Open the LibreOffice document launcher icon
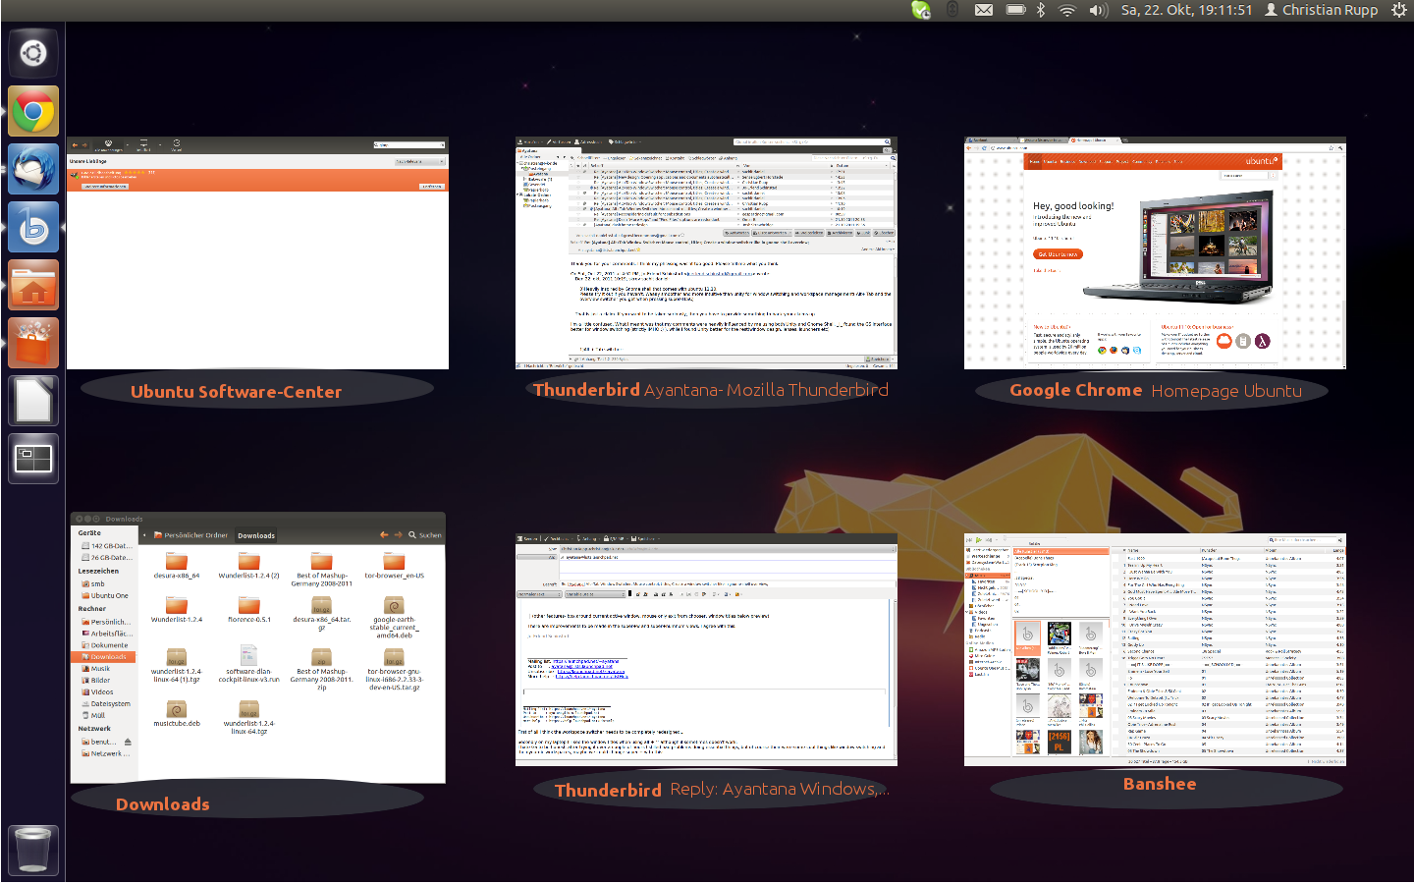 tap(33, 402)
